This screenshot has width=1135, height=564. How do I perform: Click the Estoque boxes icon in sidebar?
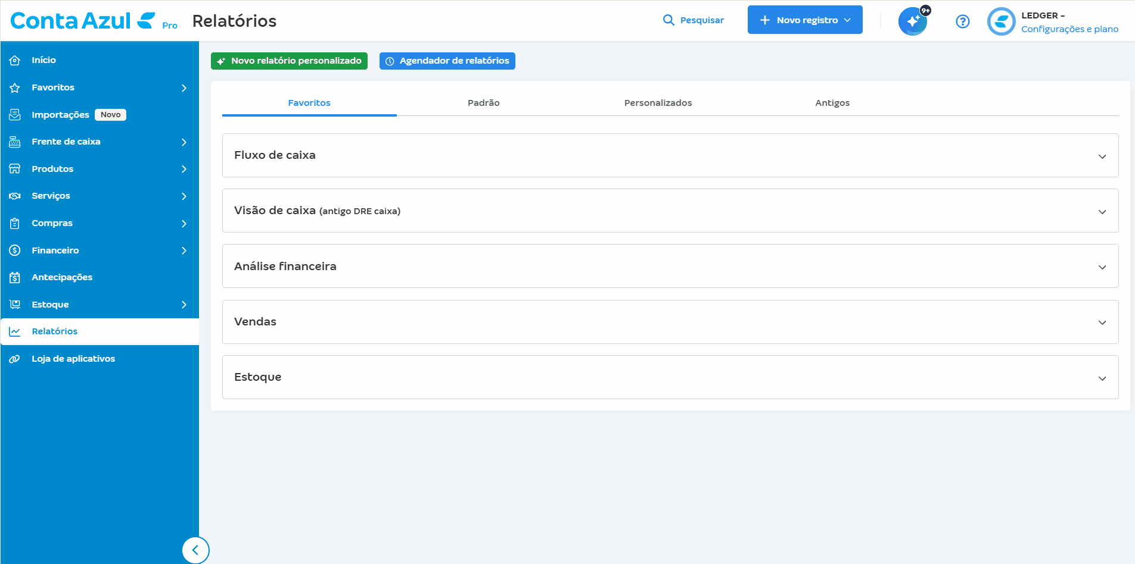click(15, 305)
